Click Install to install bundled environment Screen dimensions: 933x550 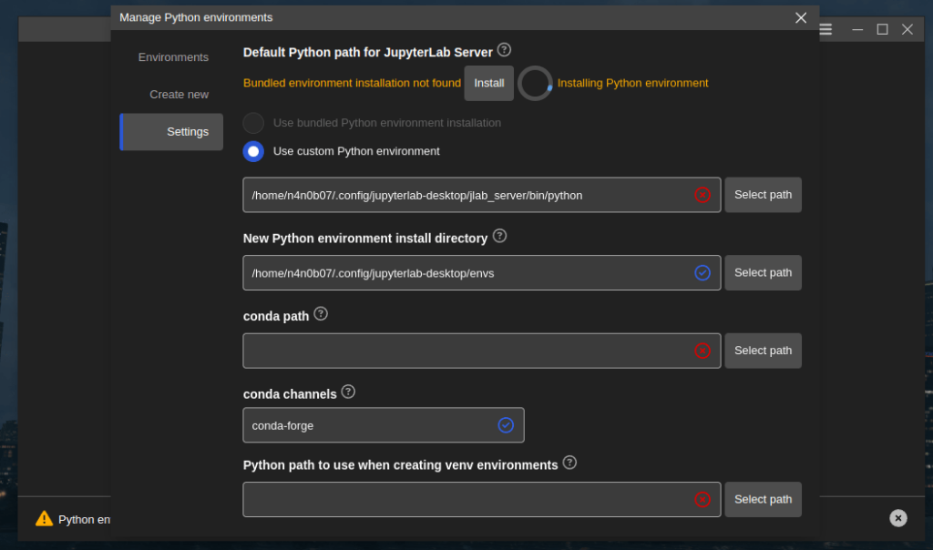tap(488, 83)
